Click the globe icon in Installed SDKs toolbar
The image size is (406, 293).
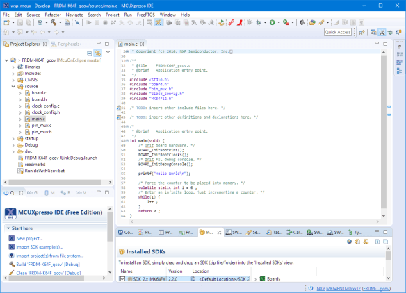tap(349, 242)
